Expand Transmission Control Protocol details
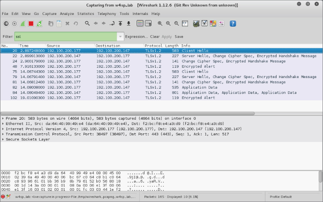The height and width of the screenshot is (202, 323). pyautogui.click(x=3, y=134)
